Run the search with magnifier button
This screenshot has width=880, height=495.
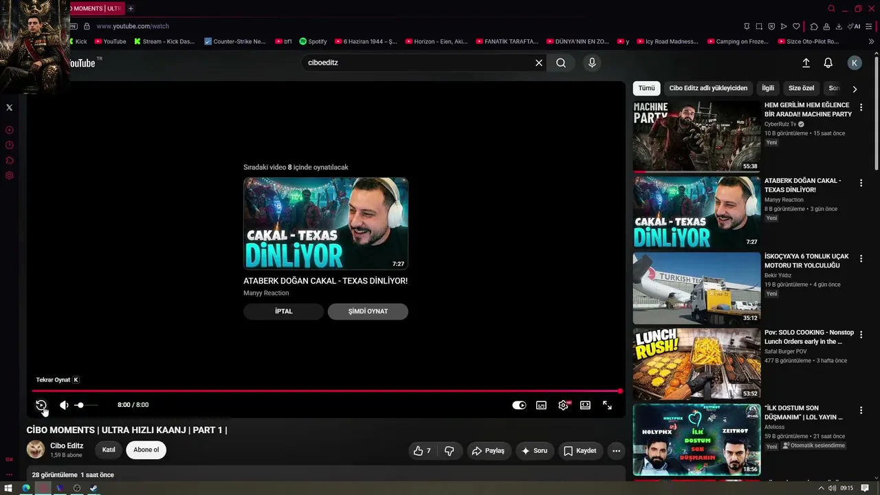click(561, 63)
